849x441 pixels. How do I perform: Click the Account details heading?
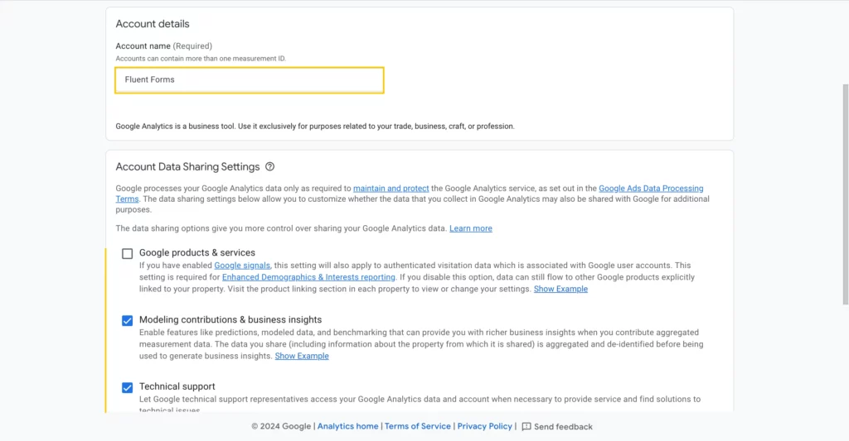pos(153,24)
